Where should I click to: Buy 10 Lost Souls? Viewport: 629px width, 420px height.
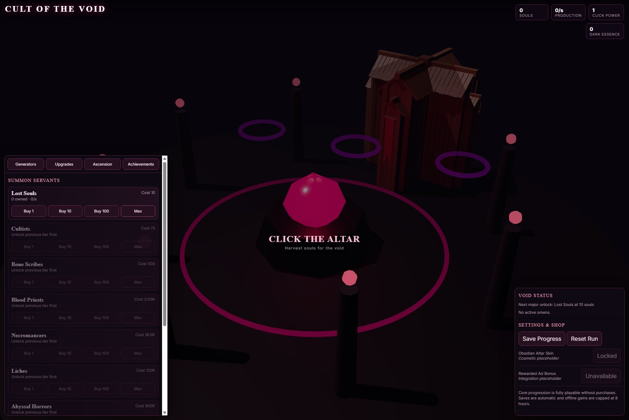coord(65,211)
